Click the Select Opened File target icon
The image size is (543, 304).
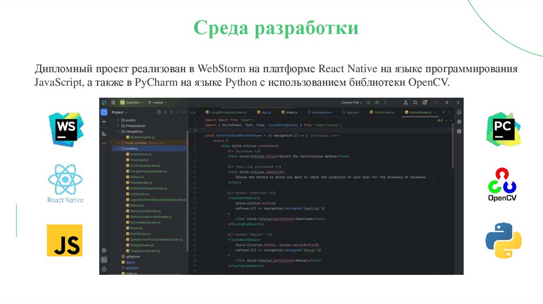(159, 112)
